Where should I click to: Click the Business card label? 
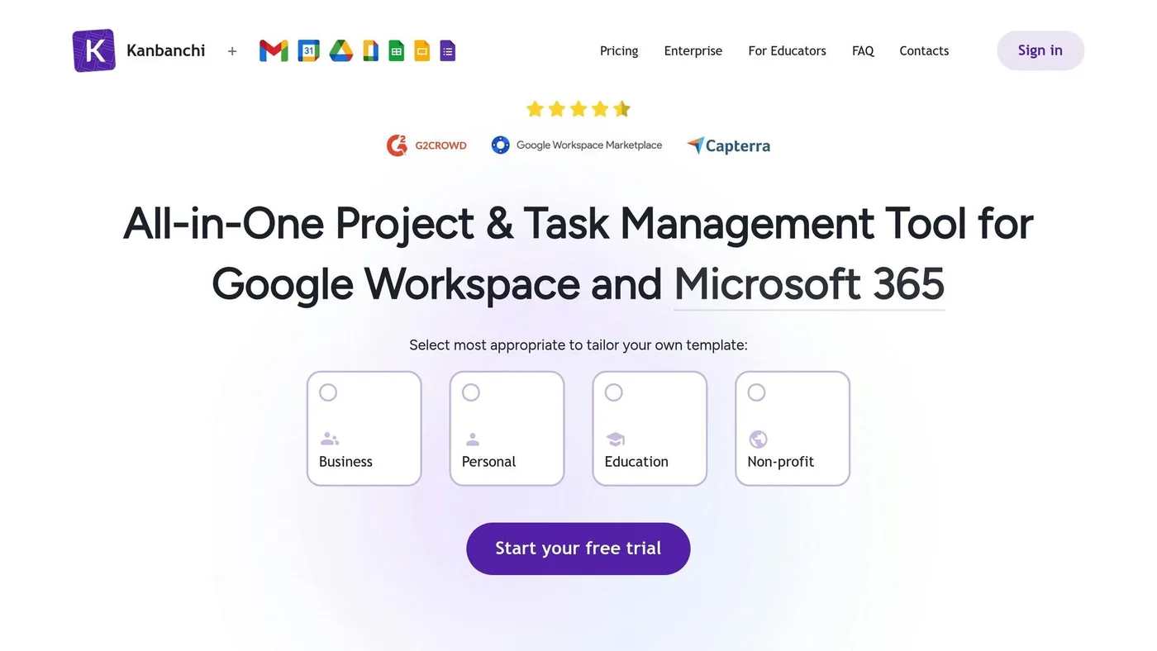tap(345, 462)
